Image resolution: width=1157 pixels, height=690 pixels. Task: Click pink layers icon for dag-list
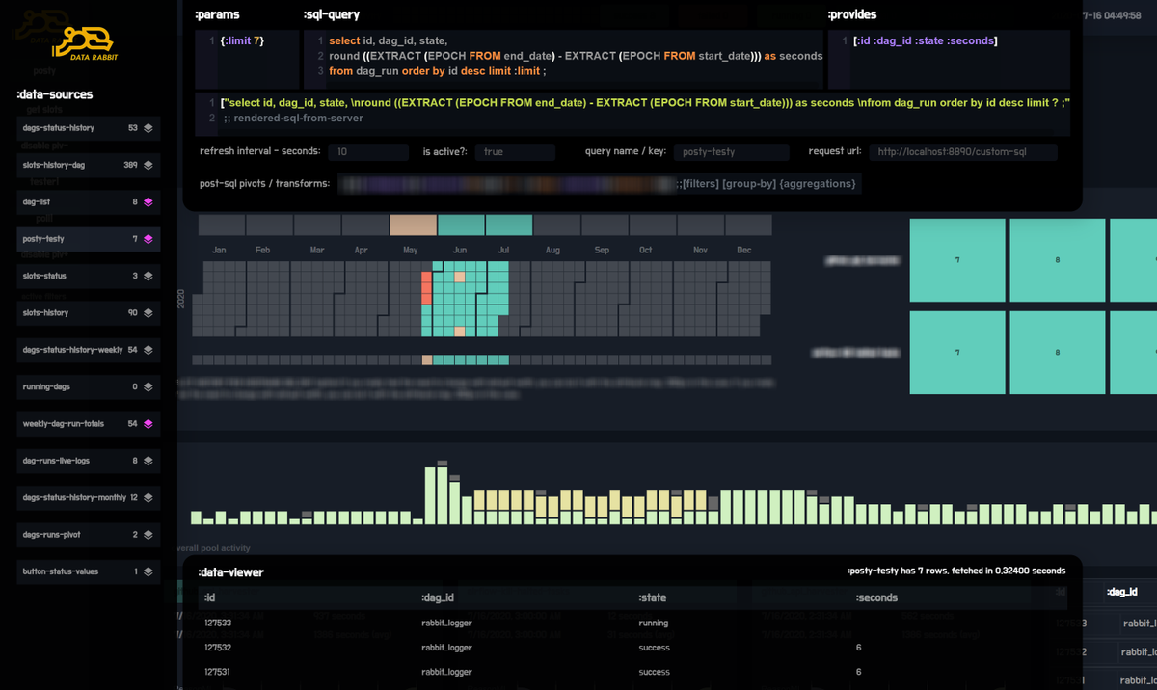tap(148, 201)
